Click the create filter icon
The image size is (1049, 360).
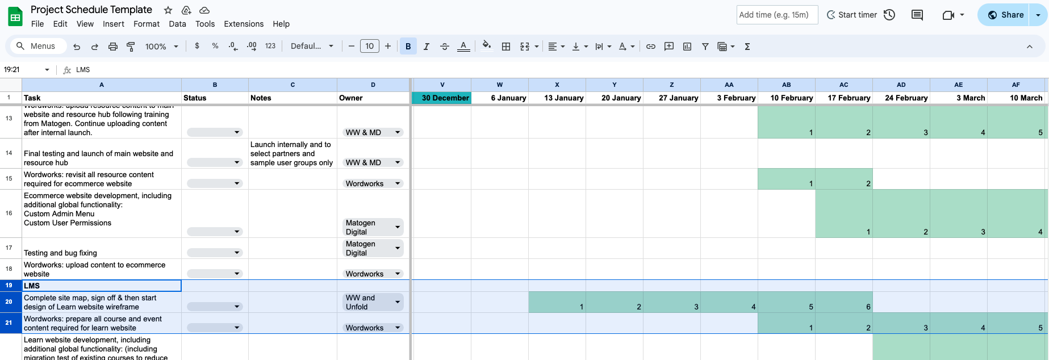[705, 47]
